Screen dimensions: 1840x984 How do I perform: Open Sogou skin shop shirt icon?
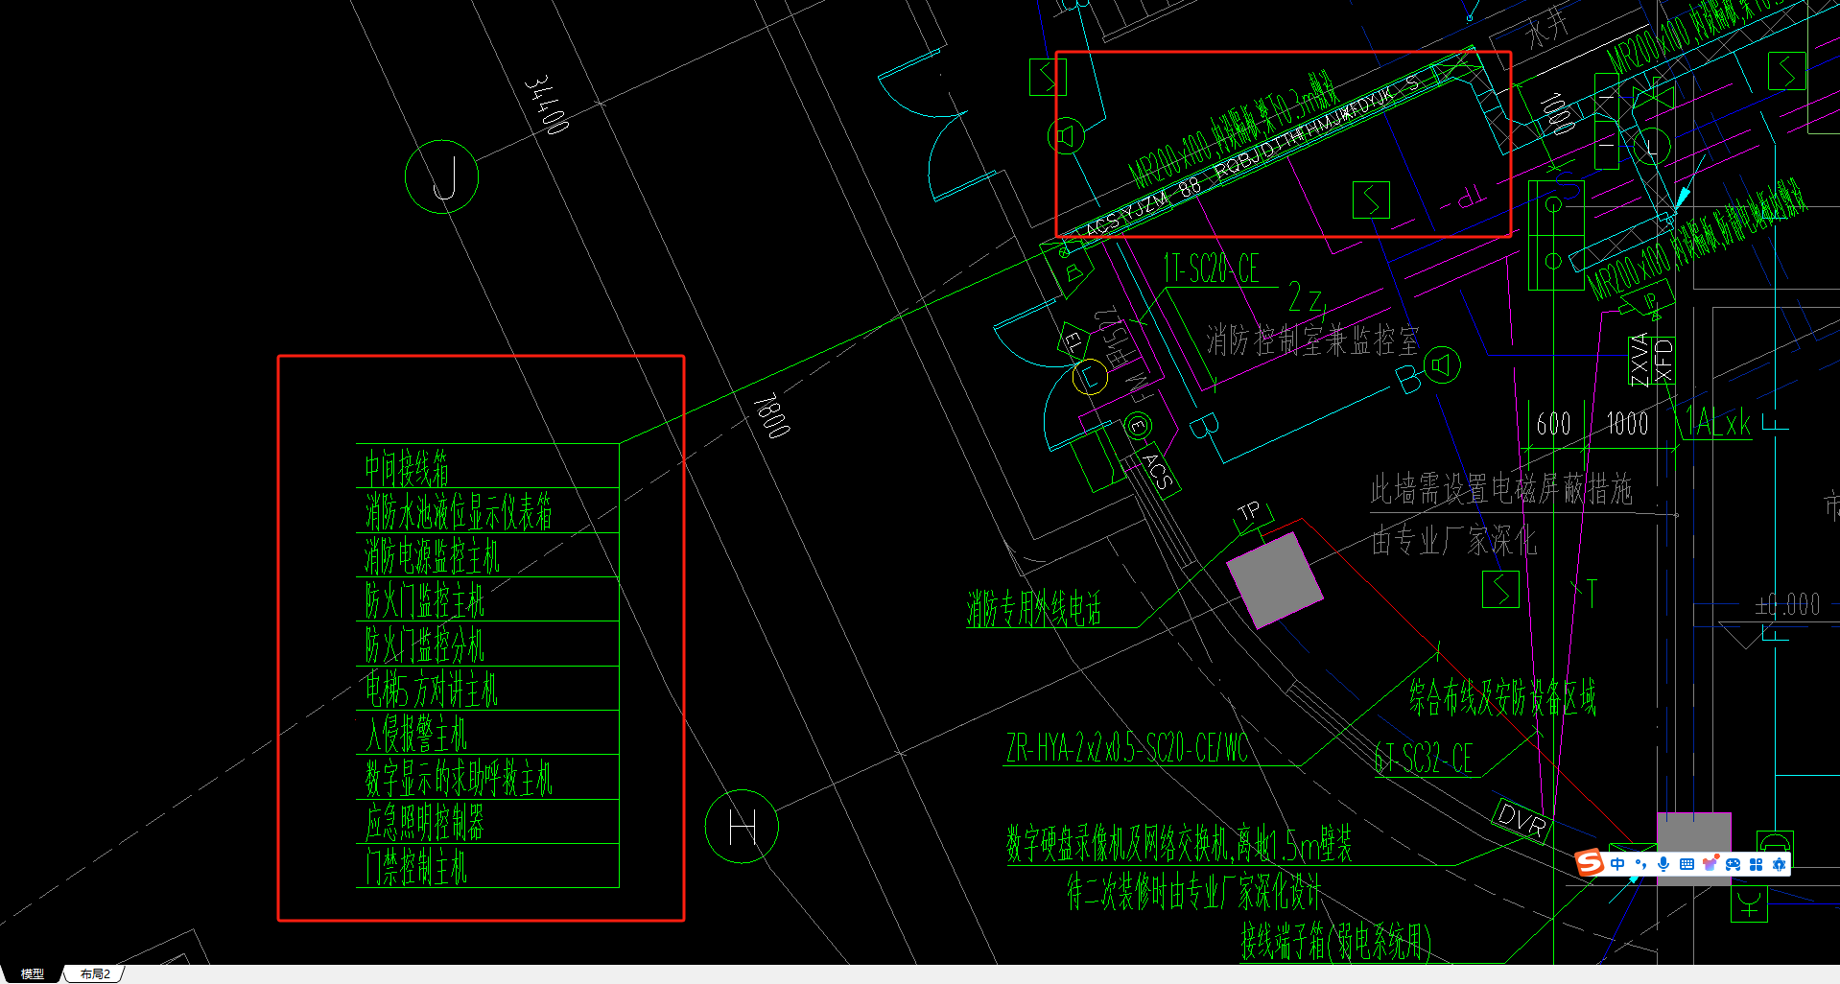(1710, 864)
